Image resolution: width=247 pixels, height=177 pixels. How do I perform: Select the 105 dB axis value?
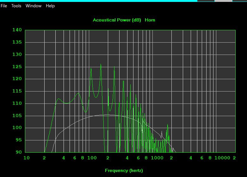(x=17, y=115)
